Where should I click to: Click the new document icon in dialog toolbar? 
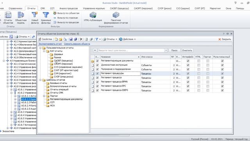pyautogui.click(x=56, y=39)
